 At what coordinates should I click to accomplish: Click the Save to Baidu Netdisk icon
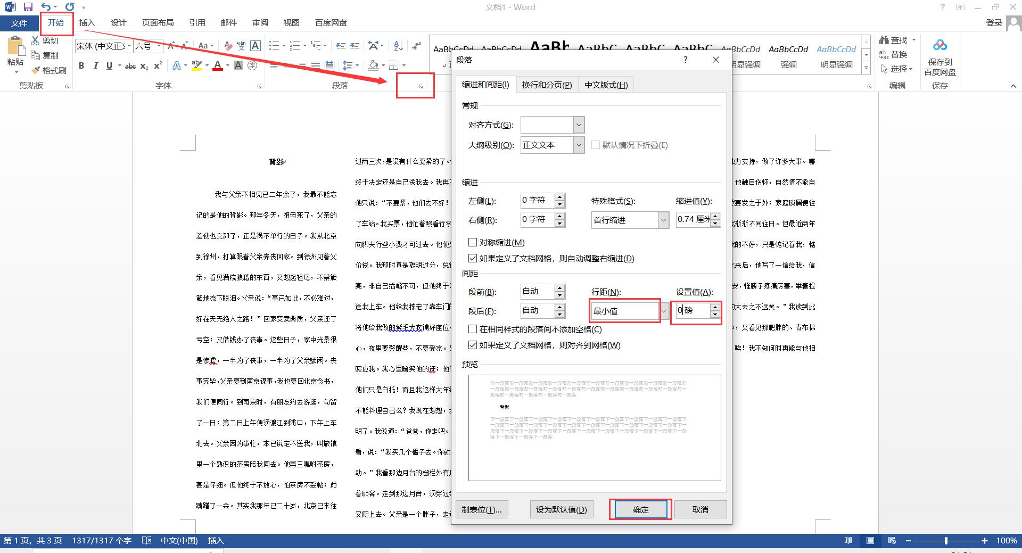point(939,57)
